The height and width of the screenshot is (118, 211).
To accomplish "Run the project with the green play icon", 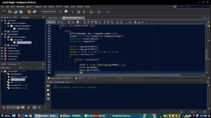I will pyautogui.click(x=84, y=12).
